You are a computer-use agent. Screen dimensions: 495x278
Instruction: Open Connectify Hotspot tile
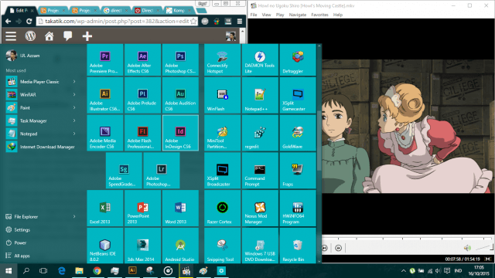click(x=222, y=60)
